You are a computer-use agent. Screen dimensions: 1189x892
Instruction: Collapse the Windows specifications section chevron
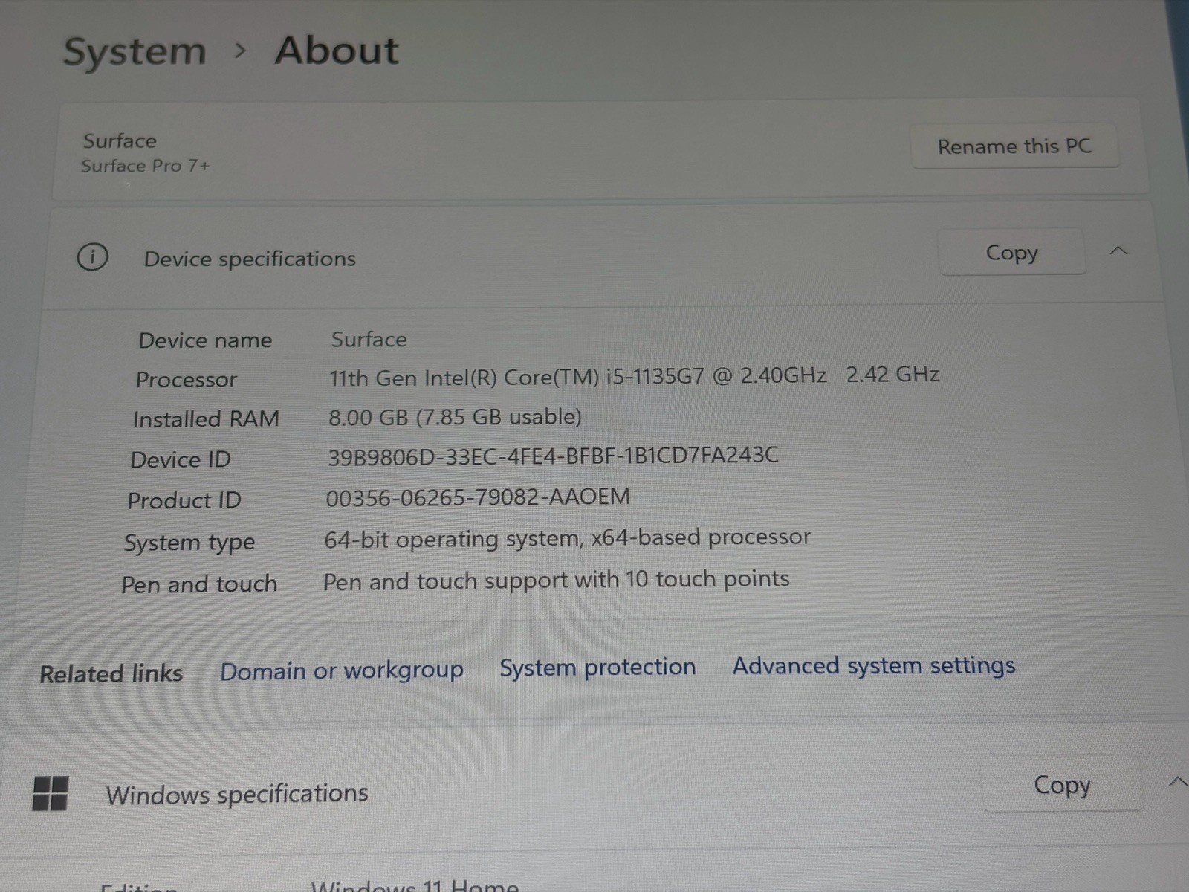coord(1178,781)
